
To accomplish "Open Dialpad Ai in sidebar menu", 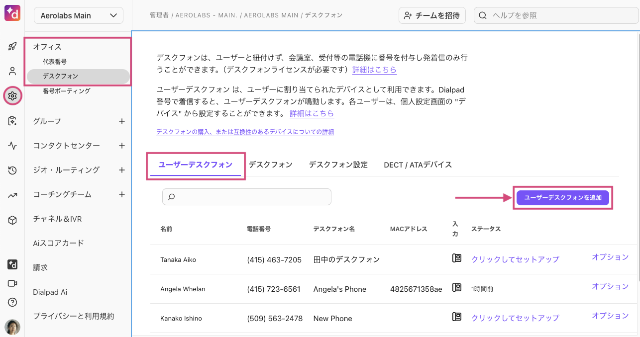I will tap(50, 292).
